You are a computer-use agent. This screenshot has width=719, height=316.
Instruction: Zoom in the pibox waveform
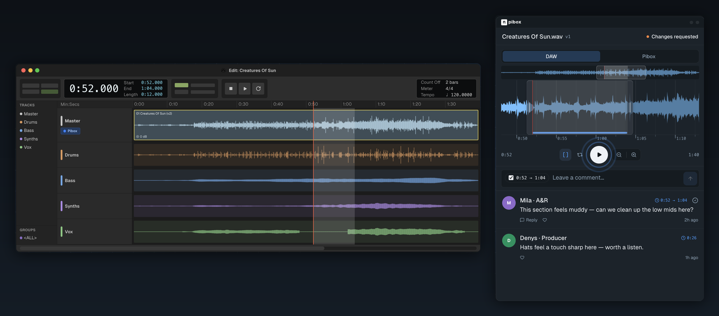tap(634, 155)
